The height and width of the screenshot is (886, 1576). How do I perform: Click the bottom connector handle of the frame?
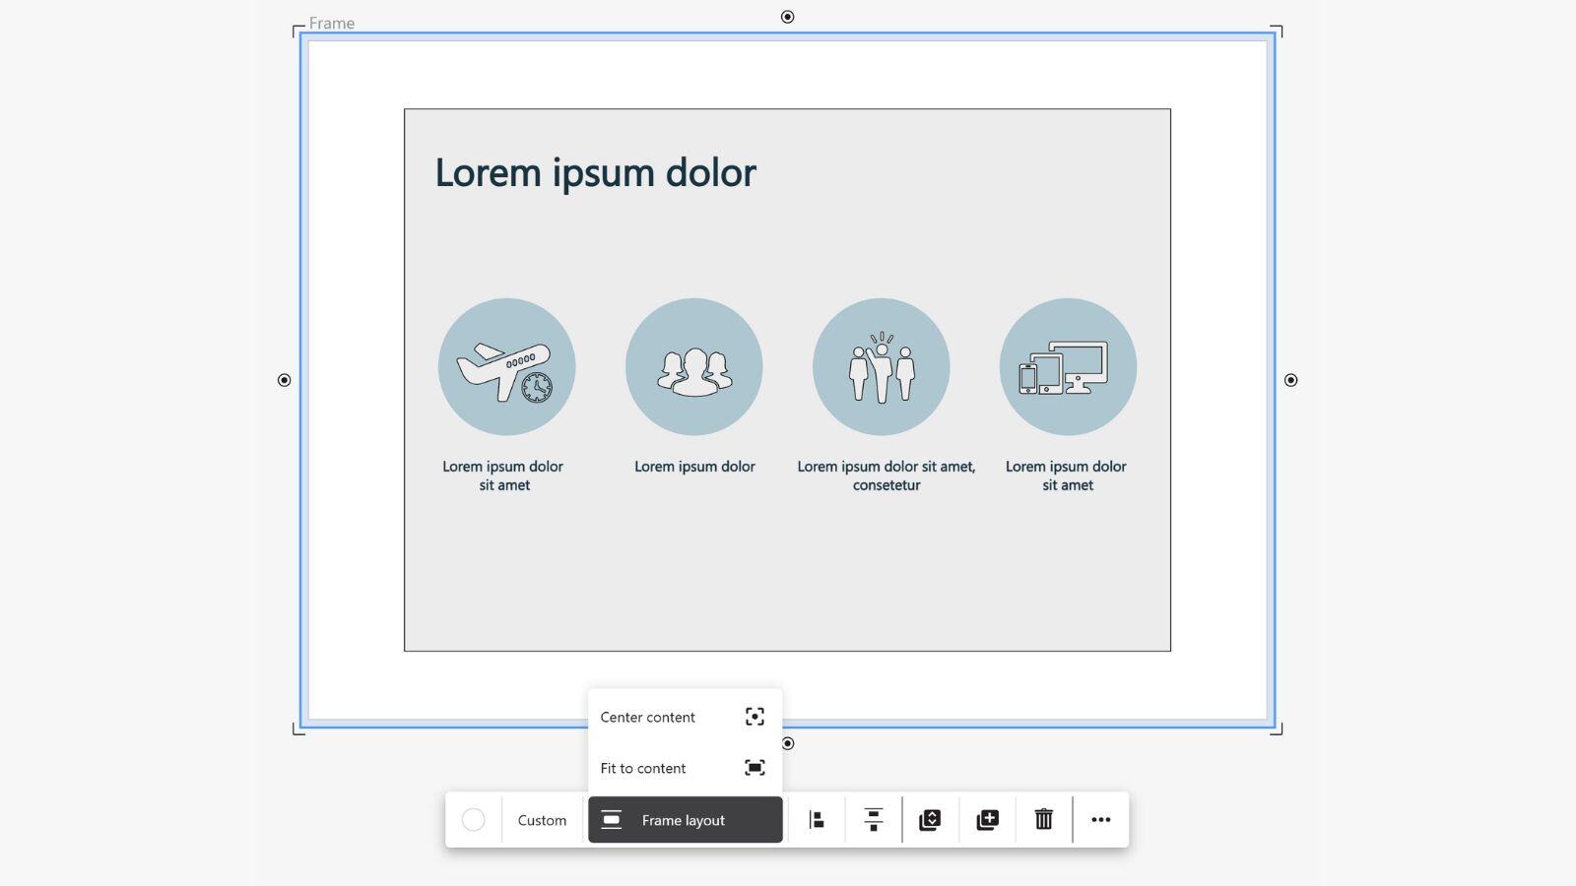click(x=787, y=743)
